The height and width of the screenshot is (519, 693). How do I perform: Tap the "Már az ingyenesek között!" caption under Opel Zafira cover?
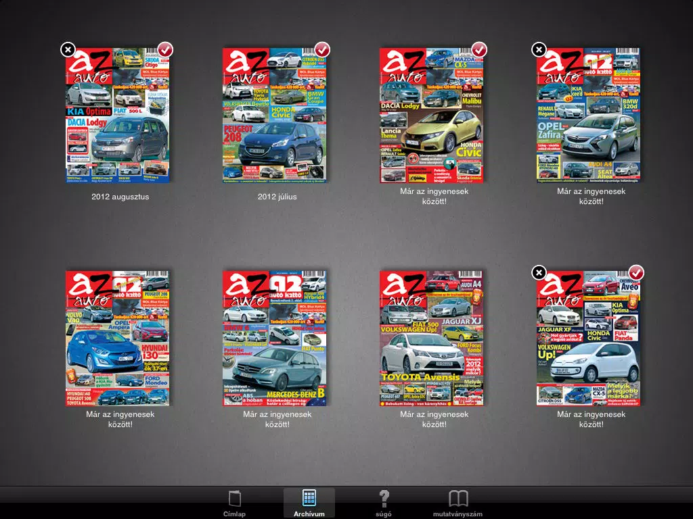click(x=591, y=197)
